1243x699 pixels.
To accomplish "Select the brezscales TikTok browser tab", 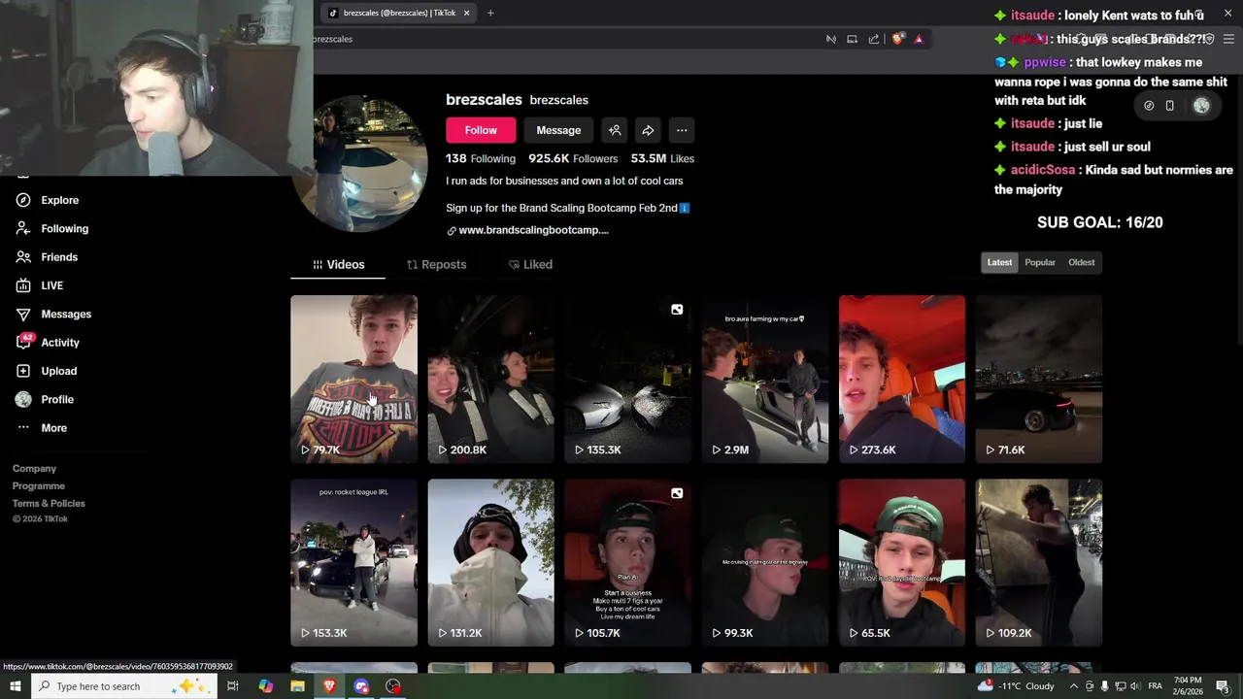I will [x=398, y=13].
